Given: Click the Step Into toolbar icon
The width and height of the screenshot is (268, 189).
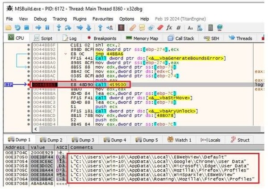Looking at the screenshot, I should pyautogui.click(x=59, y=28).
